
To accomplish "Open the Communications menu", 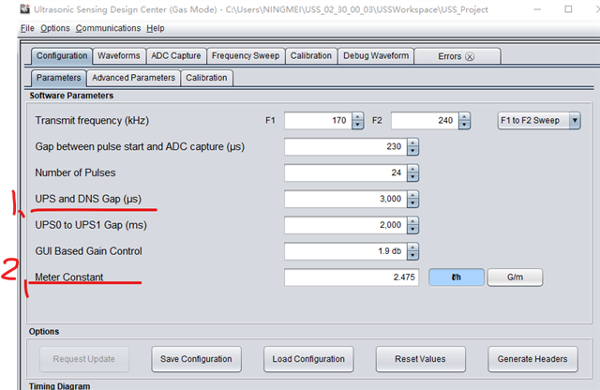I will (108, 28).
